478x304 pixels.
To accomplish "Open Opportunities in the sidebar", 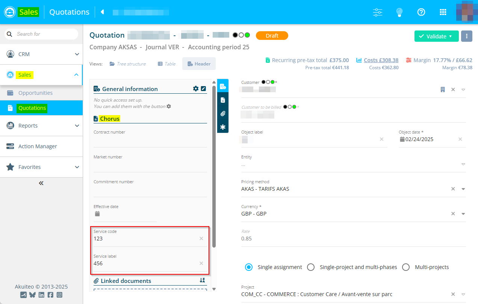I will [x=35, y=93].
